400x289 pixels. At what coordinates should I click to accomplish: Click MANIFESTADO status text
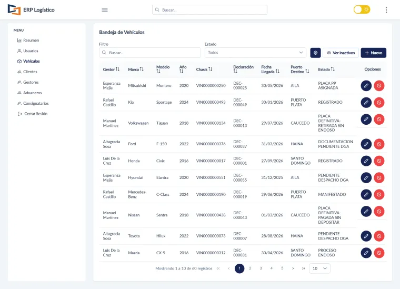(x=332, y=194)
